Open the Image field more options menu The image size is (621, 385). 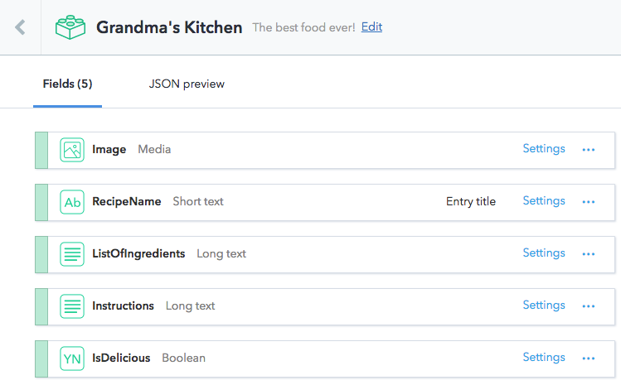coord(589,150)
